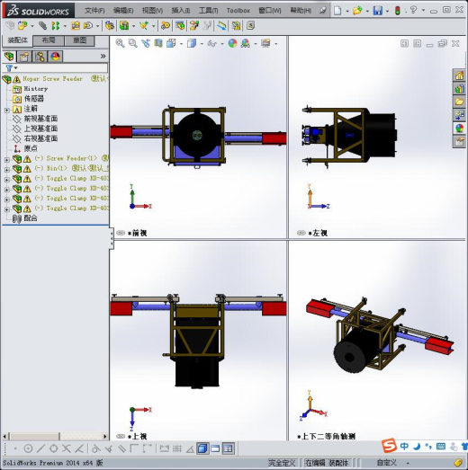The image size is (468, 470).
Task: Select 上视基准面 plane in tree
Action: tap(40, 129)
